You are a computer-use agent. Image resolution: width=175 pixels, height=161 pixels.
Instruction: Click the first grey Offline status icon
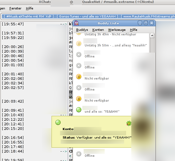(x=79, y=55)
